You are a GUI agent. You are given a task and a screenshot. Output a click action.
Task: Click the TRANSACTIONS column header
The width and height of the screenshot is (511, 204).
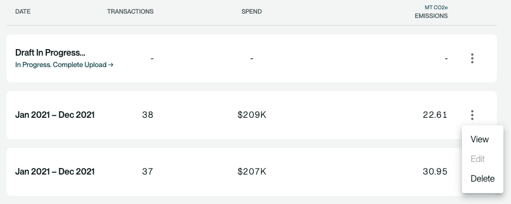[x=130, y=11]
